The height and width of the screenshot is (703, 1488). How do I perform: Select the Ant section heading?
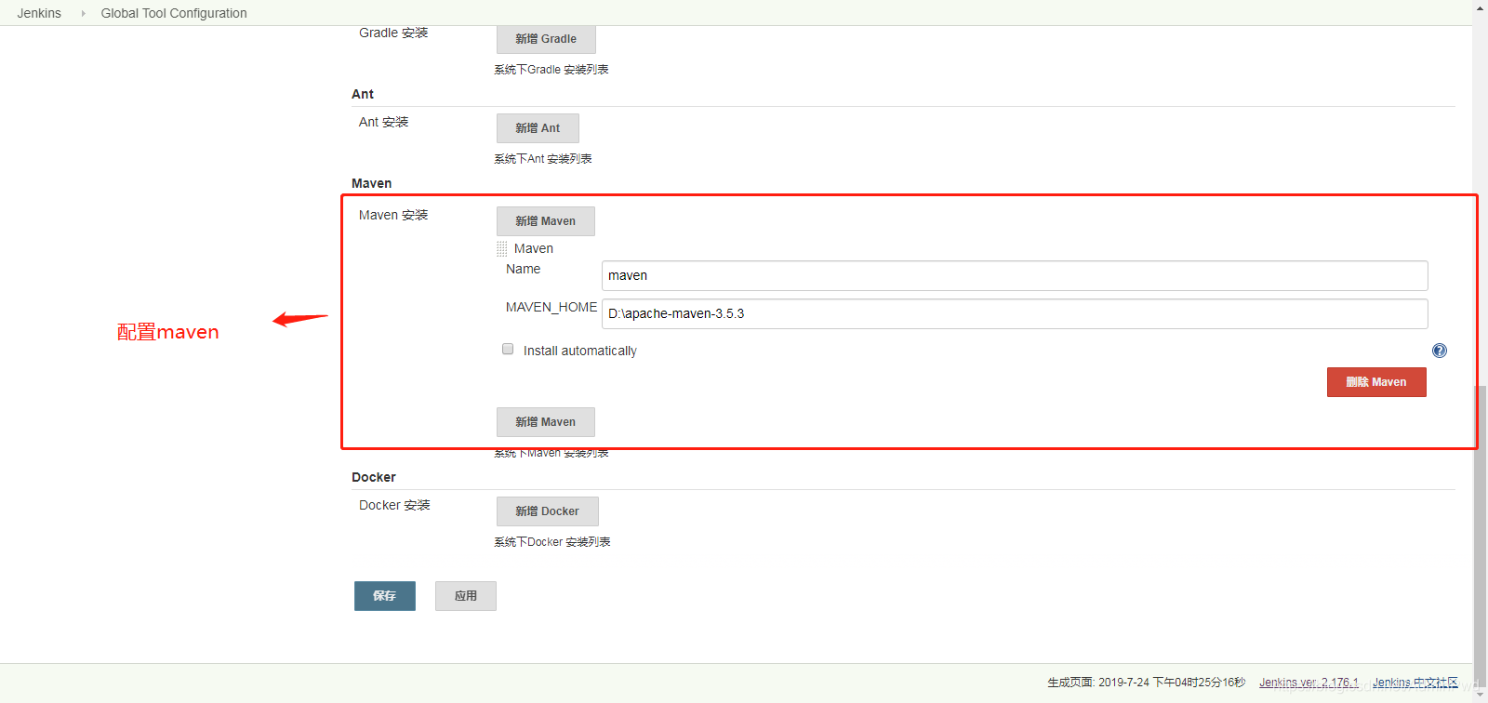click(363, 94)
